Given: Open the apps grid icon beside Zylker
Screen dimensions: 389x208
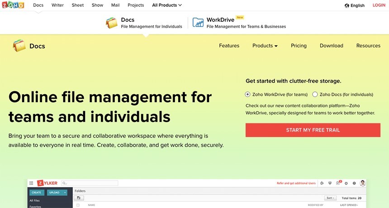Looking at the screenshot, I should 31,183.
